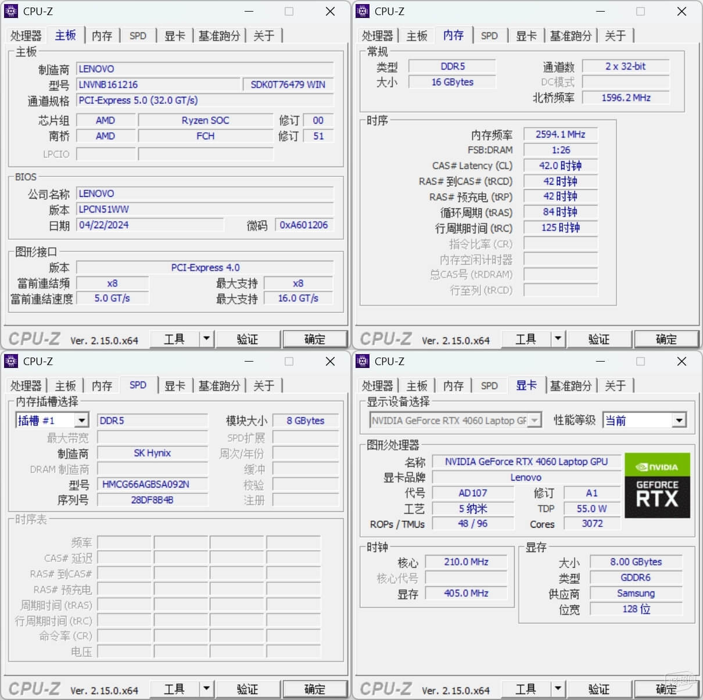Viewport: 703px width, 700px height.
Task: Click the Samsung vendor field
Action: click(x=636, y=593)
